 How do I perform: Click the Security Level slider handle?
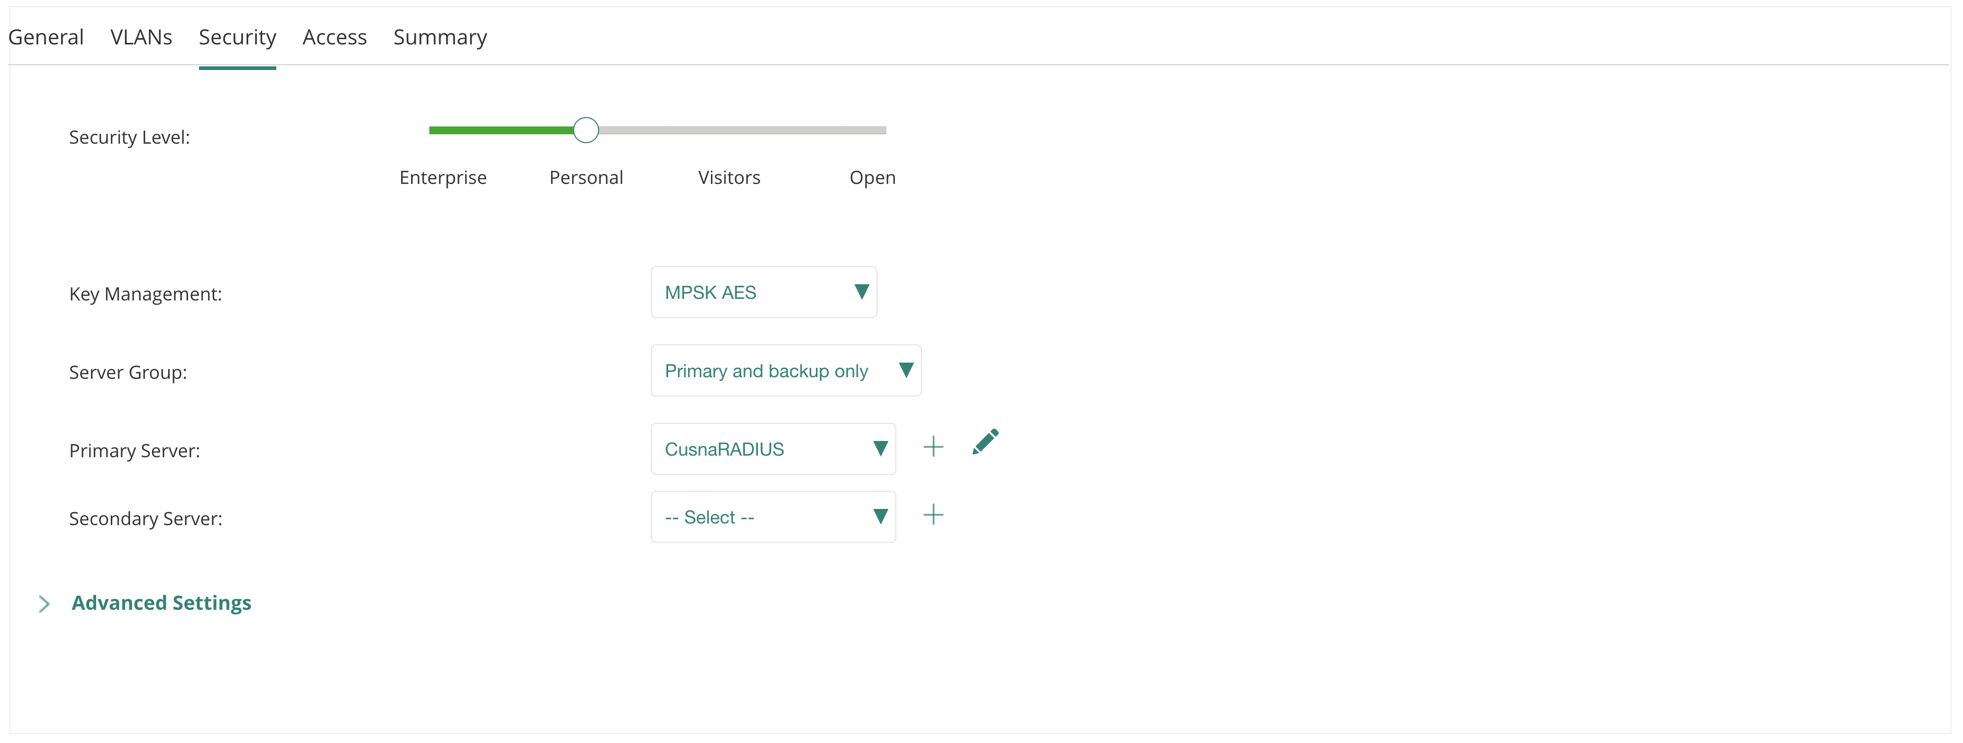tap(586, 130)
